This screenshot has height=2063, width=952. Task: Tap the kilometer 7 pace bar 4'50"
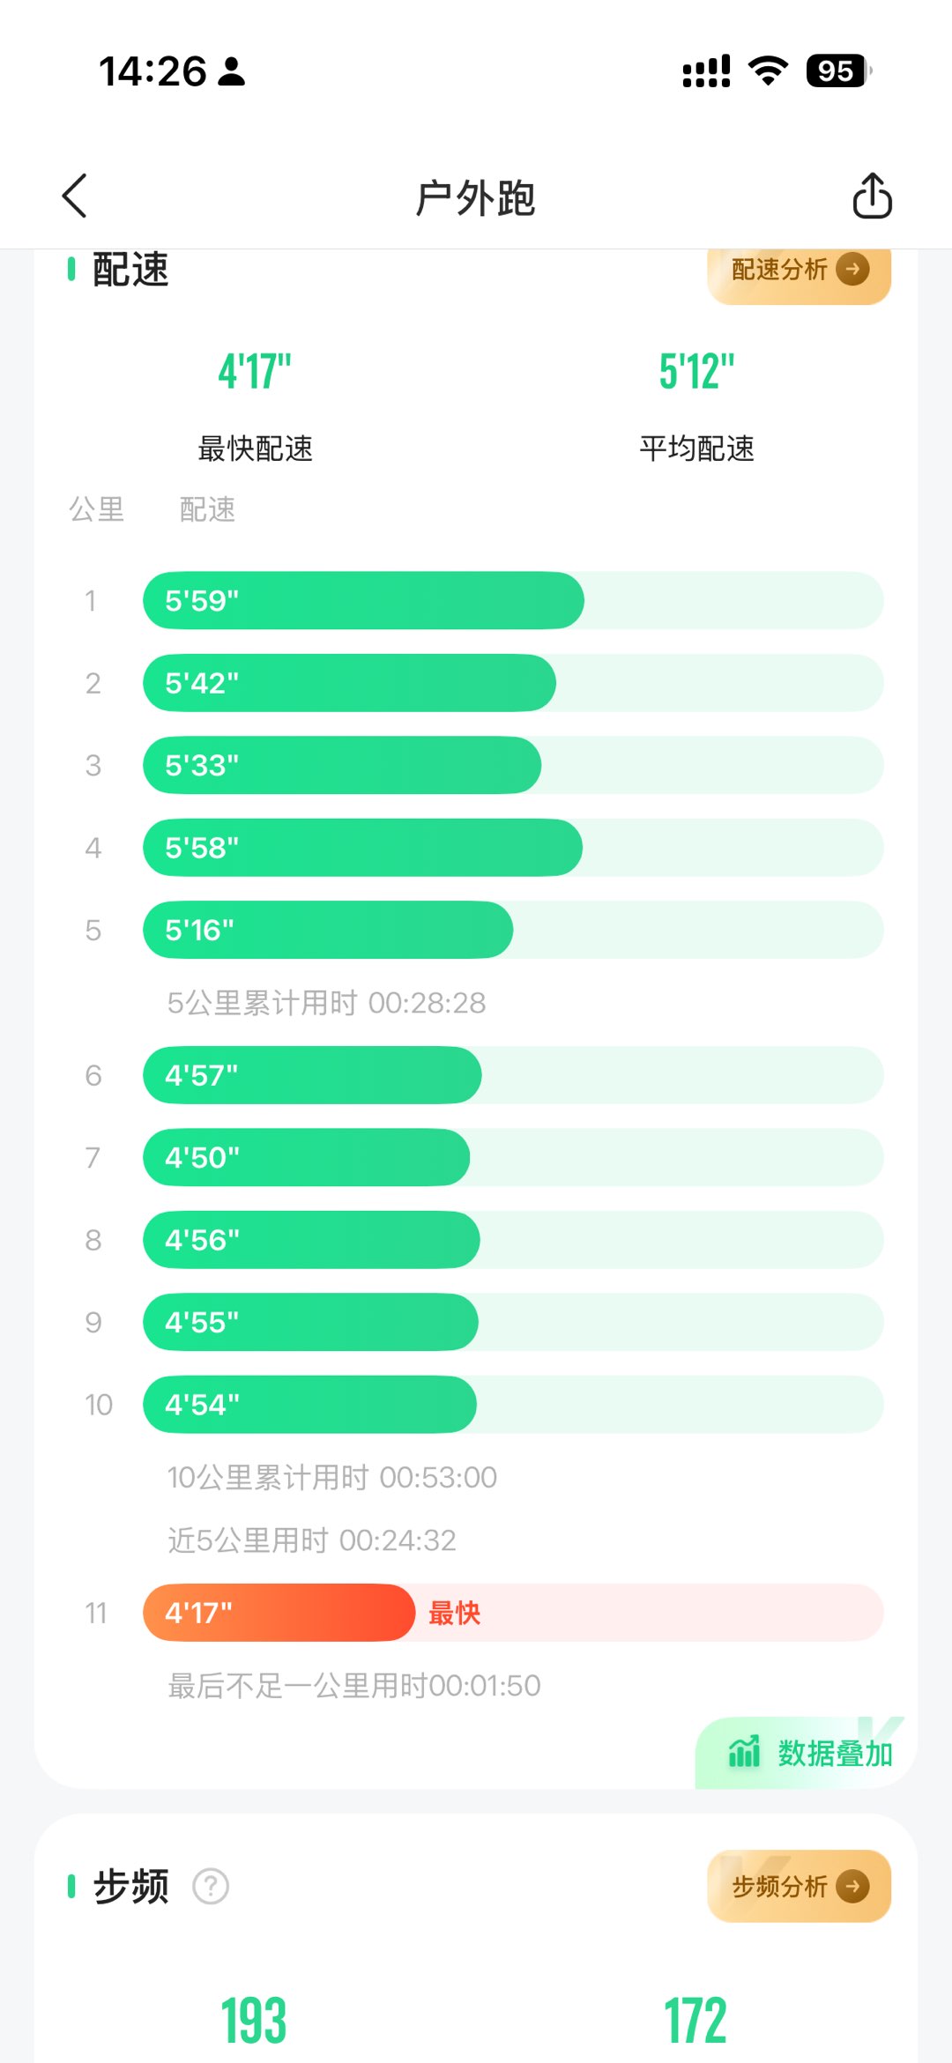pyautogui.click(x=306, y=1158)
